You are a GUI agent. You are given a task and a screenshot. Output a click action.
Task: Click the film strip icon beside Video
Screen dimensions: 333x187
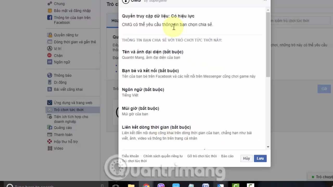coord(49,148)
